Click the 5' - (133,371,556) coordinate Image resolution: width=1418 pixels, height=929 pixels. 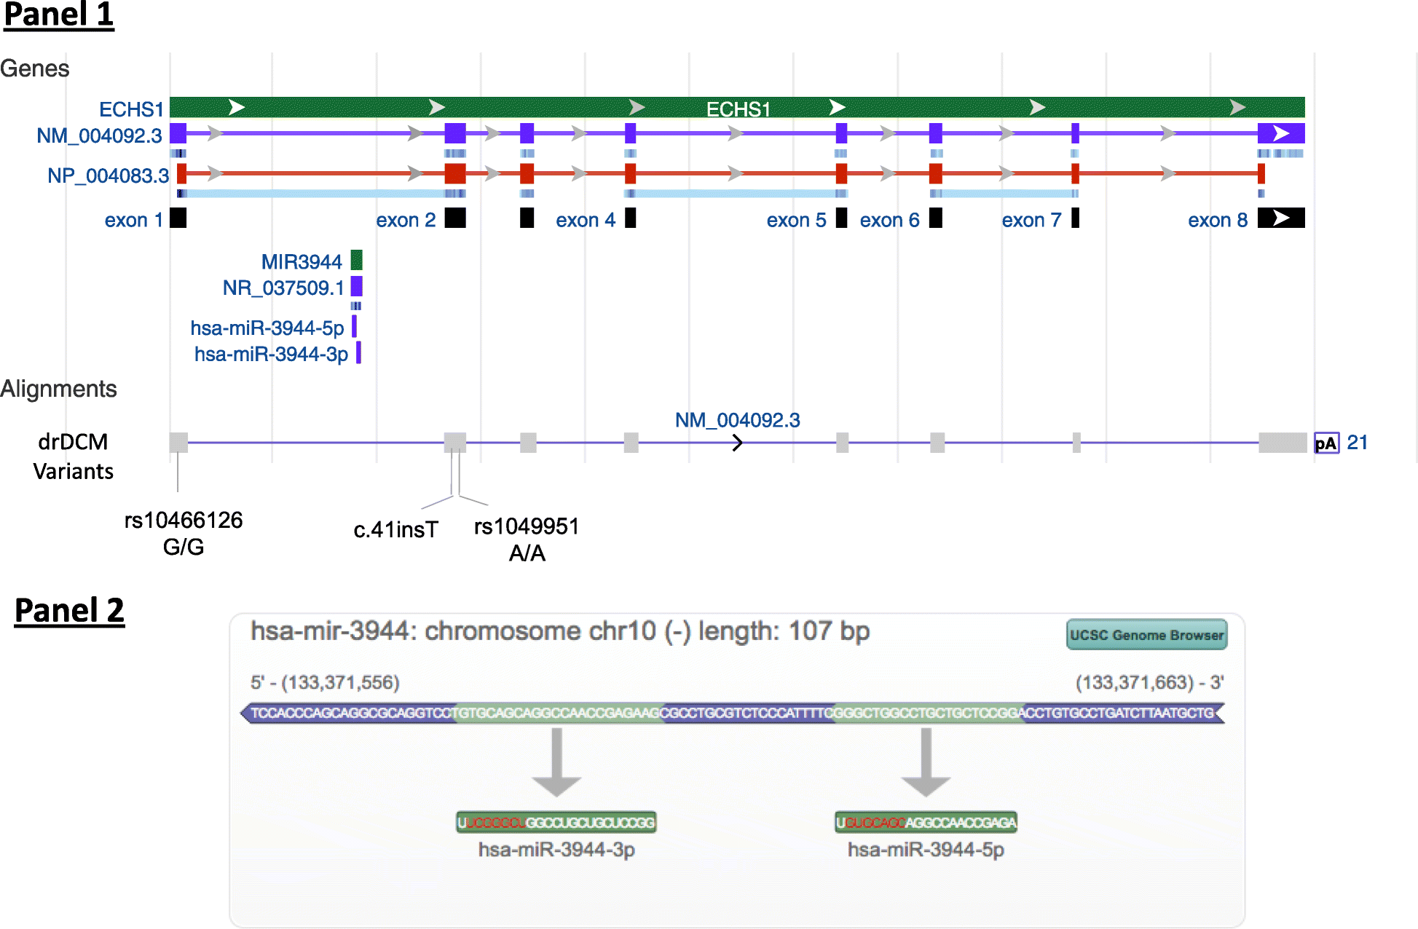[325, 682]
